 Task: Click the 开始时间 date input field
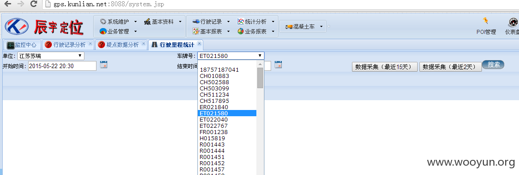coord(62,66)
